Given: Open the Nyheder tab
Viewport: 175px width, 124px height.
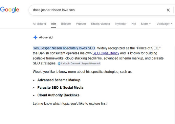Looking at the screenshot, I should [x=121, y=24].
